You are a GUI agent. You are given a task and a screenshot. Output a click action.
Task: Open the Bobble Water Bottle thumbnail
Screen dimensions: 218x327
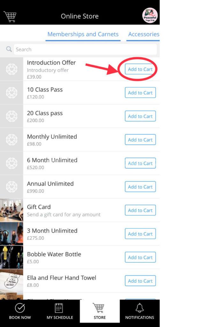point(11,257)
